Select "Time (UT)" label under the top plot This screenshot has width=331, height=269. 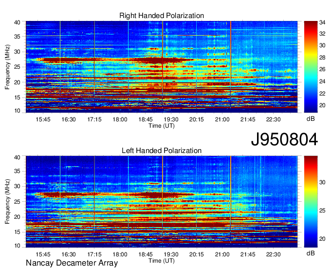162,126
